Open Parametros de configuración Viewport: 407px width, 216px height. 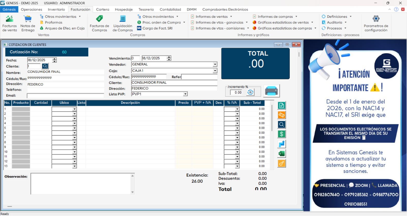coord(376,23)
